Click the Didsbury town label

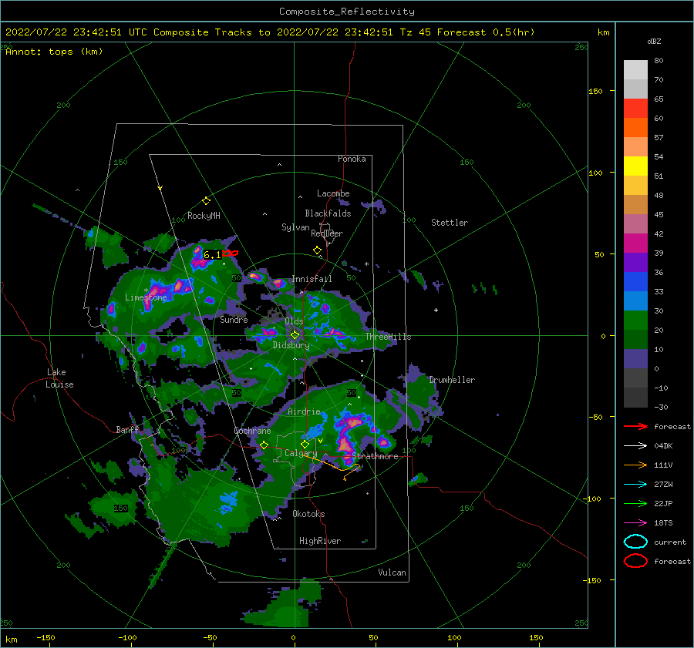pyautogui.click(x=291, y=345)
